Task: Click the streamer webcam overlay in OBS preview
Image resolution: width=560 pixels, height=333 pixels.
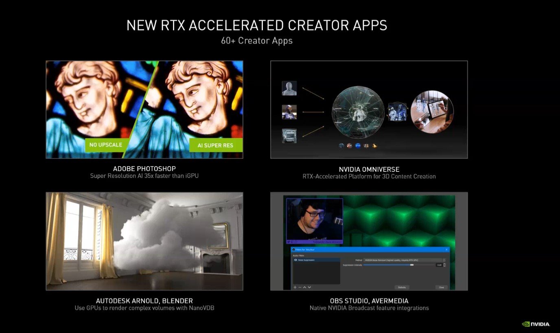Action: [x=315, y=221]
